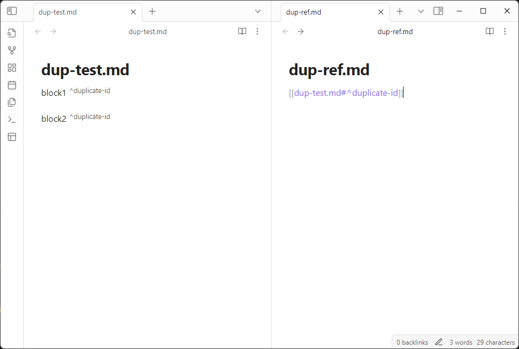The height and width of the screenshot is (349, 519).
Task: Follow the dup-test.md#^duplicate-id link
Action: pos(346,93)
